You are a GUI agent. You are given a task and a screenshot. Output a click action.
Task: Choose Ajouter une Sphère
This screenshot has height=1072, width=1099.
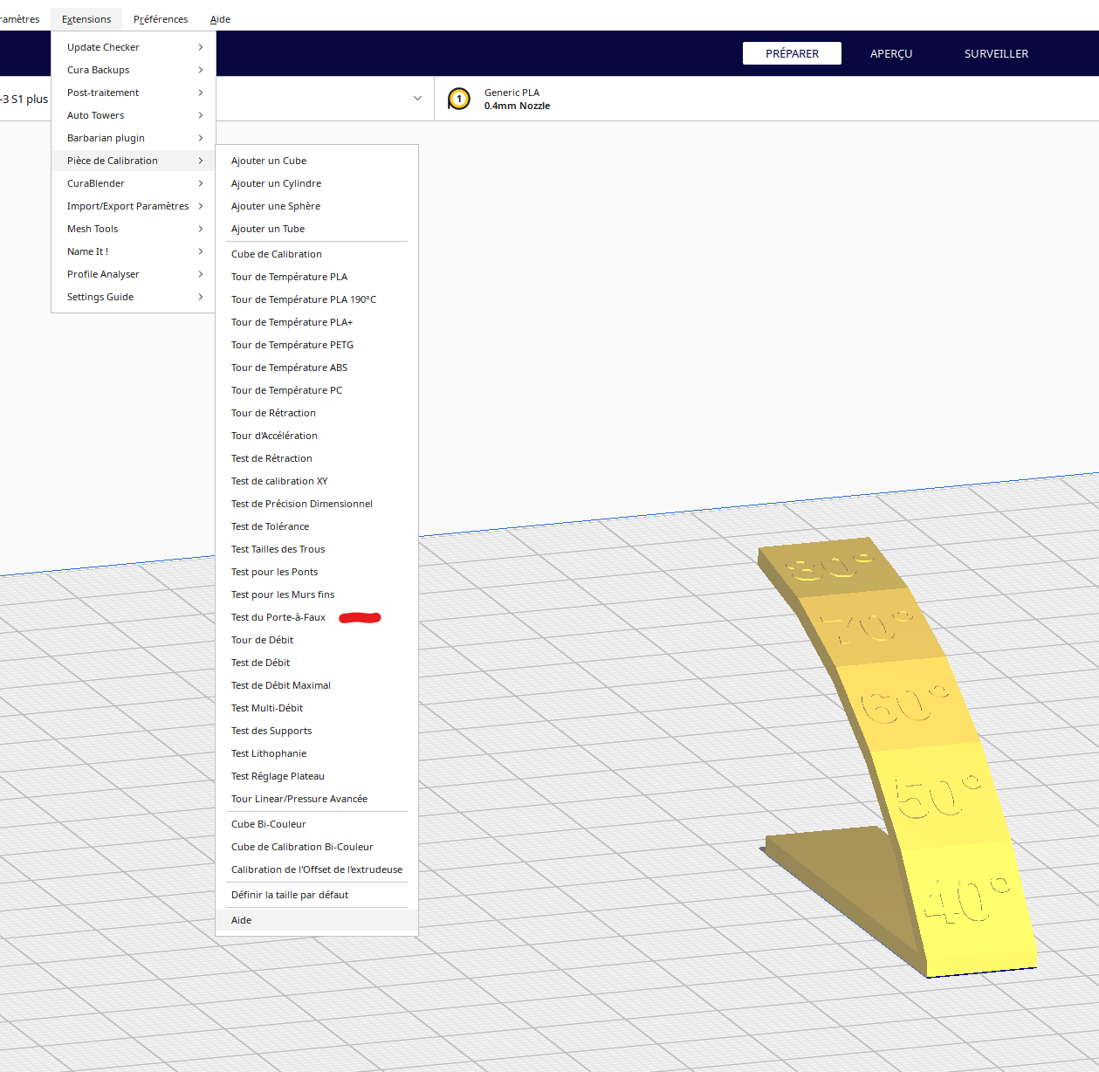[317, 206]
